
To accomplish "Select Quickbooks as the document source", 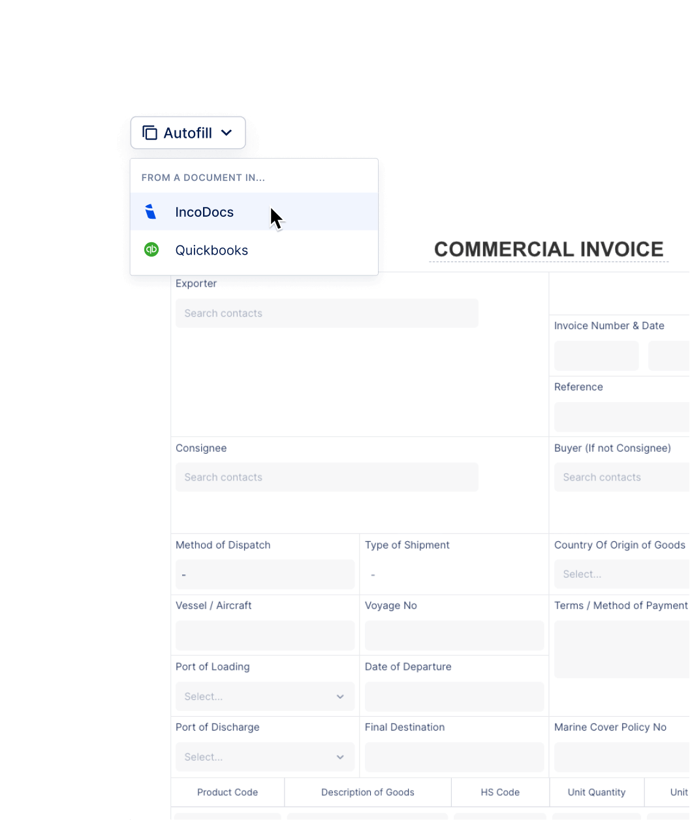I will [212, 249].
